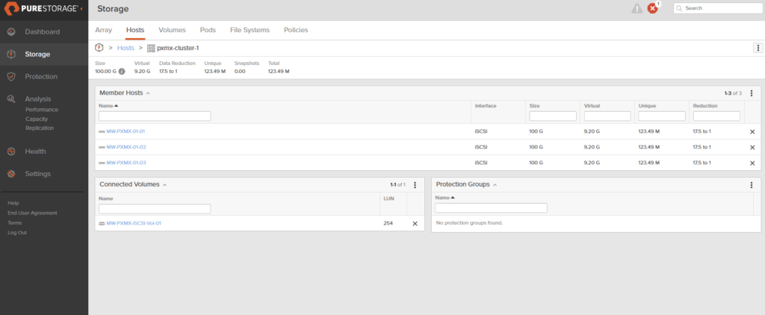Click the Log Out link
765x315 pixels.
17,233
